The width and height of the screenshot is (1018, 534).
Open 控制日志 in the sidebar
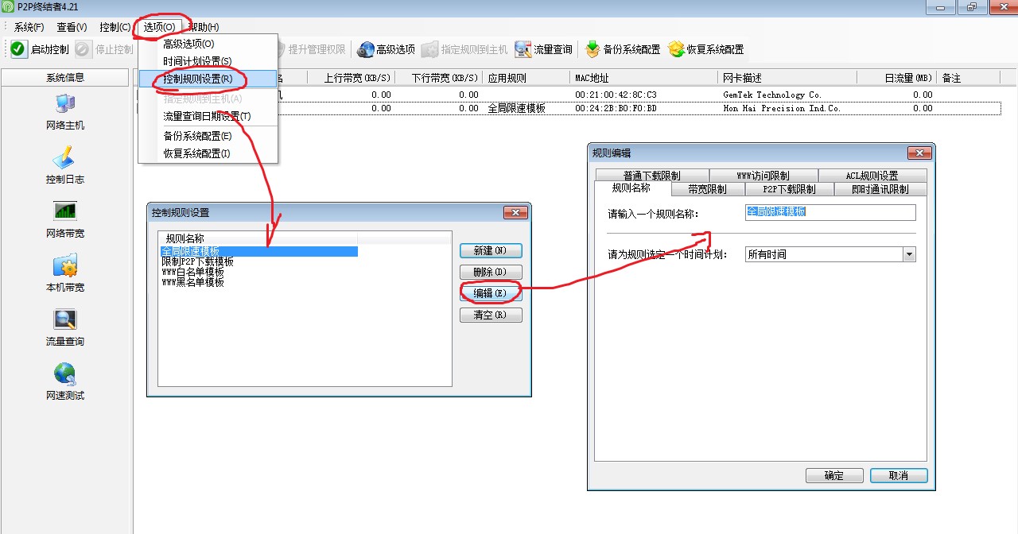[65, 165]
